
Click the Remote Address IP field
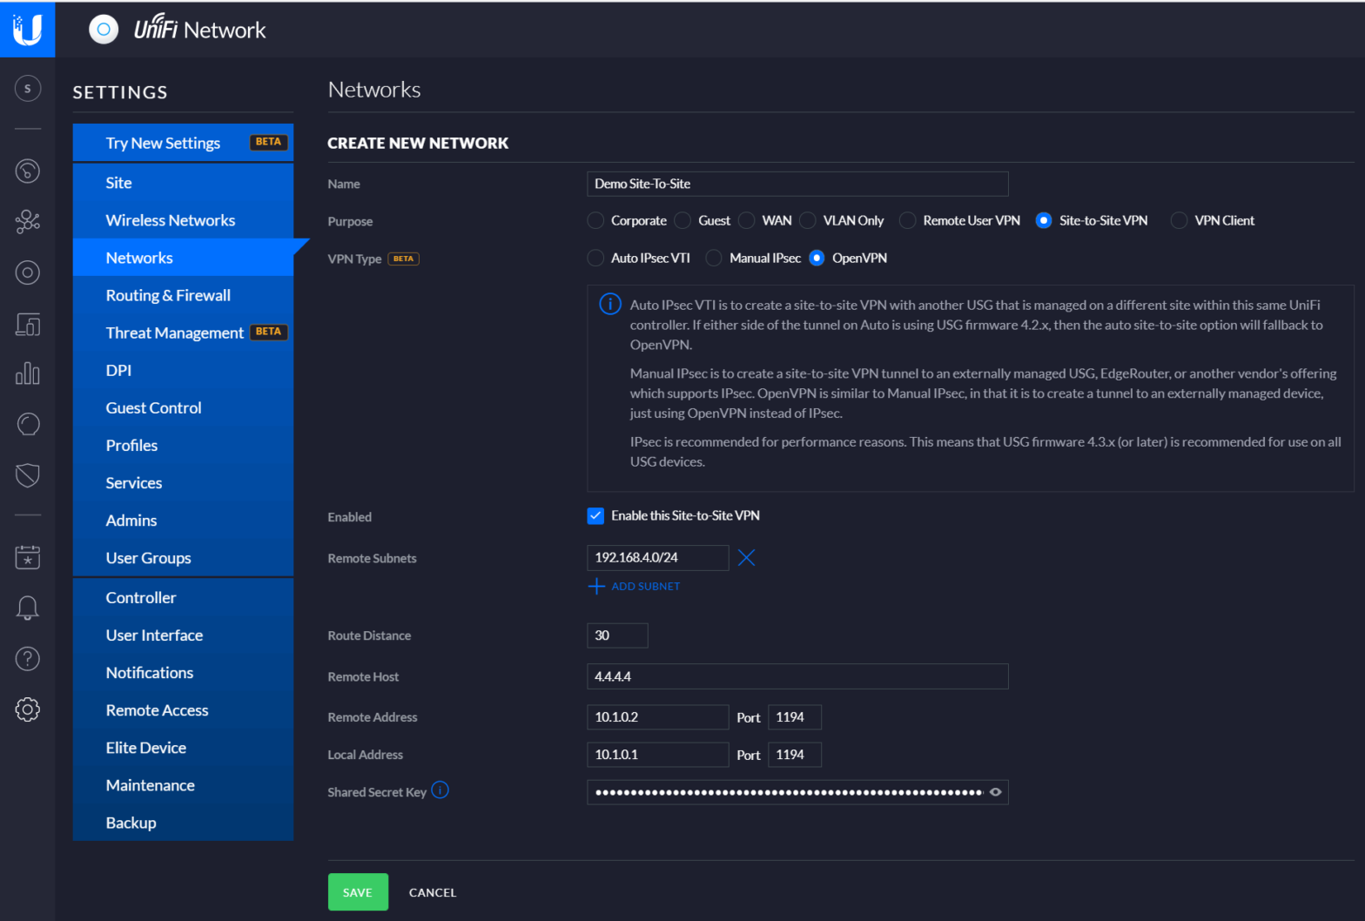[x=658, y=717]
